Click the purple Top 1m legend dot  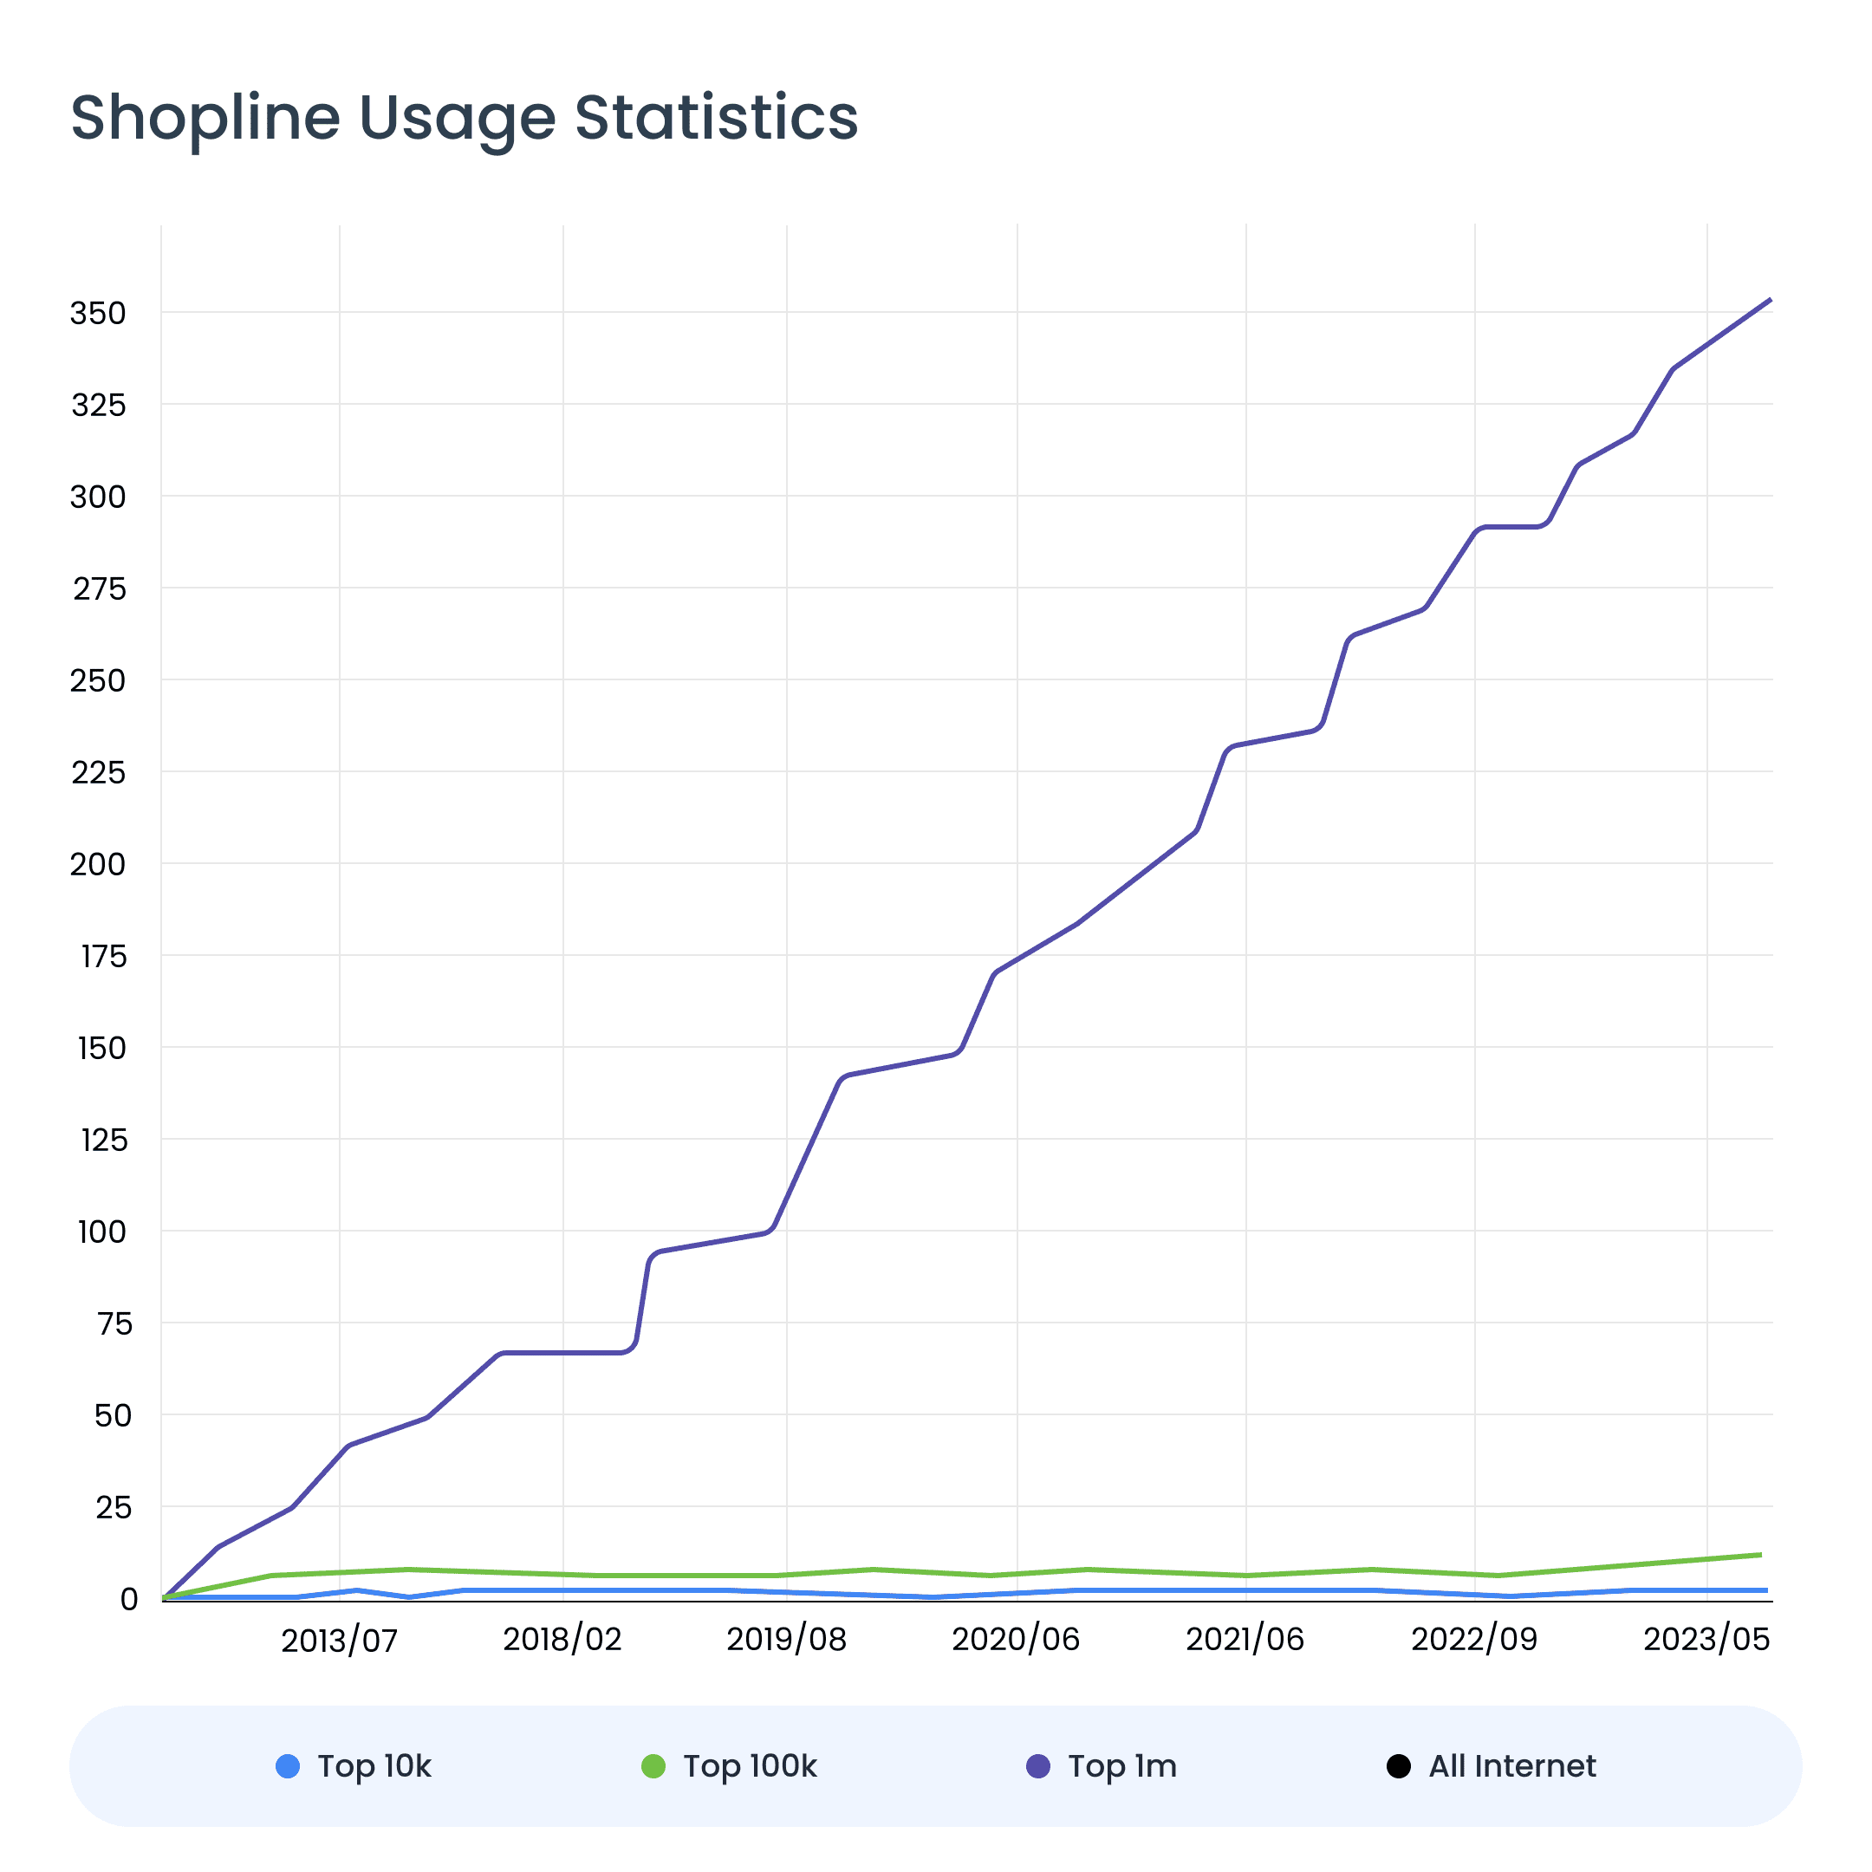tap(1037, 1766)
